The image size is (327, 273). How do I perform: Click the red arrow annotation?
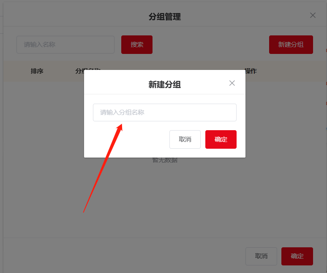(103, 168)
